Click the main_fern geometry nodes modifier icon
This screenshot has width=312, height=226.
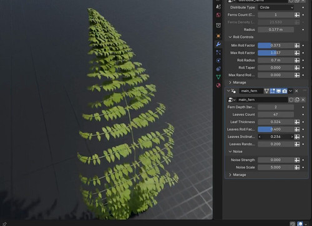[233, 91]
